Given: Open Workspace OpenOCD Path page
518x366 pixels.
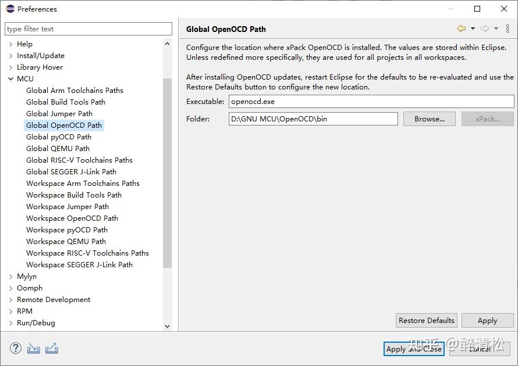Looking at the screenshot, I should (72, 218).
